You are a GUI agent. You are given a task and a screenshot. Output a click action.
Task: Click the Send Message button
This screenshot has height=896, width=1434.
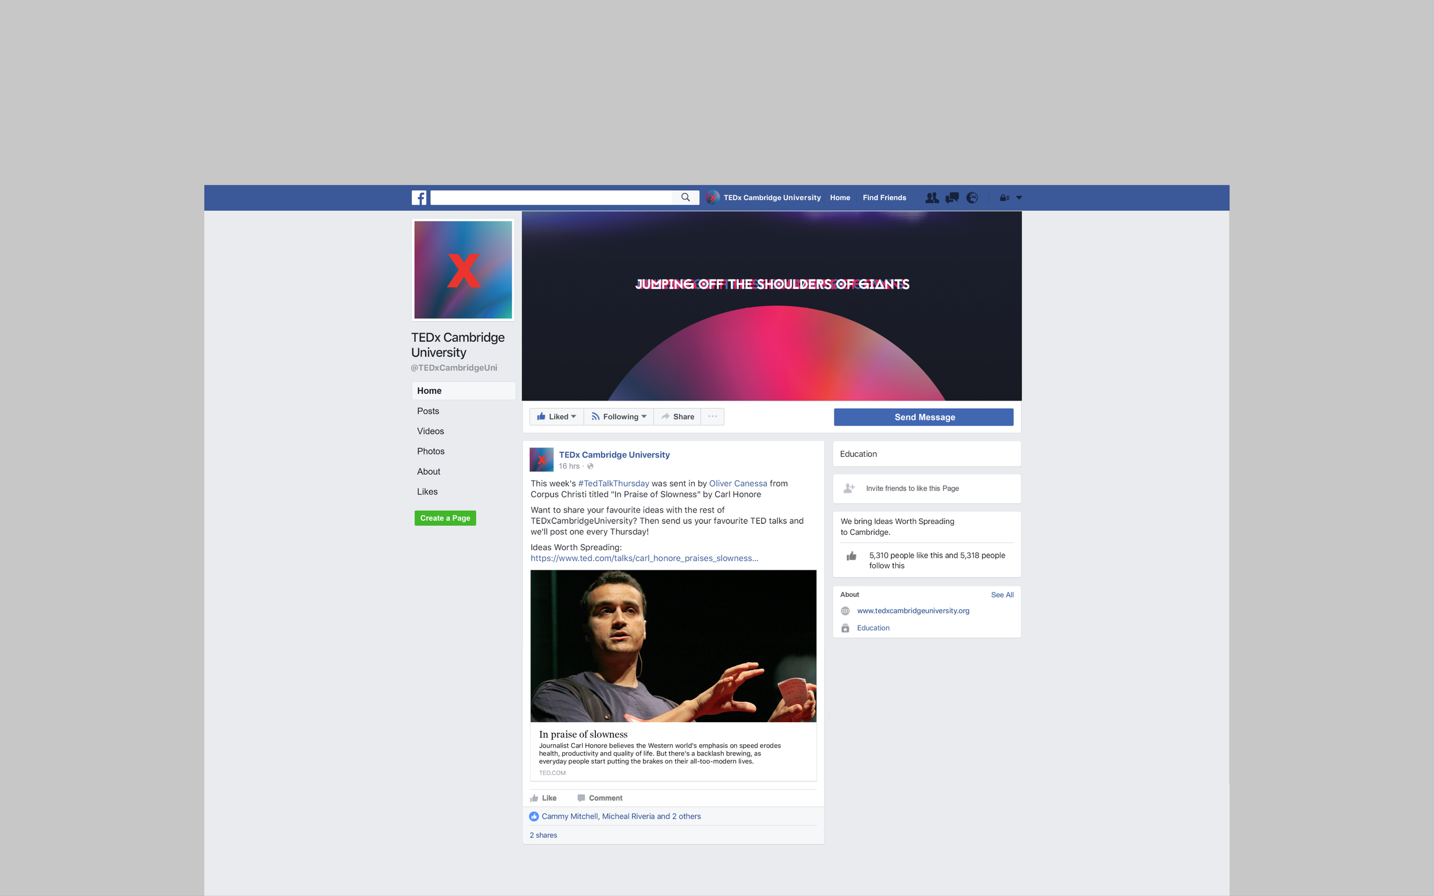(923, 417)
